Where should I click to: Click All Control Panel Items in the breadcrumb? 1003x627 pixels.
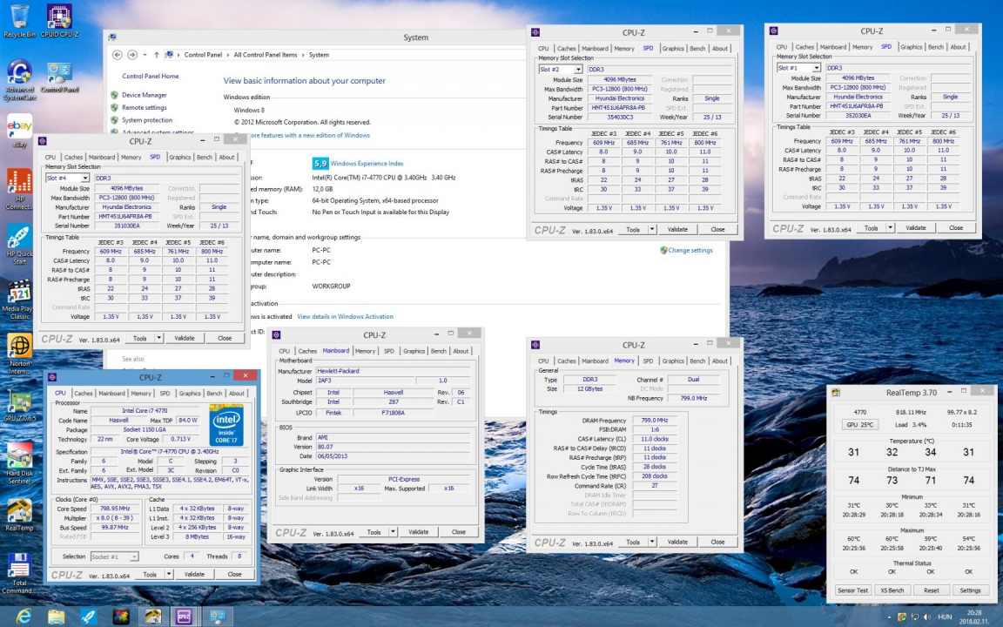tap(266, 55)
